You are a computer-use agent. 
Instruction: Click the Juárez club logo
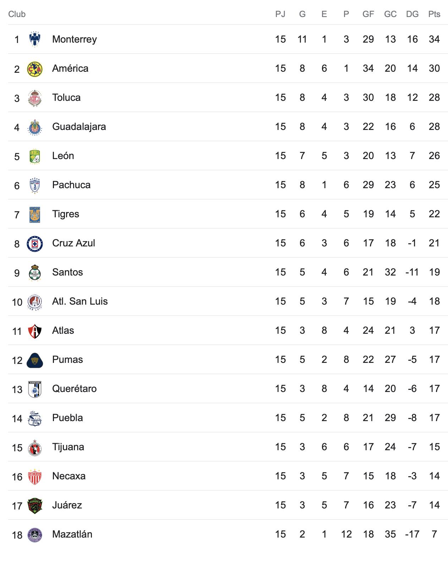35,505
